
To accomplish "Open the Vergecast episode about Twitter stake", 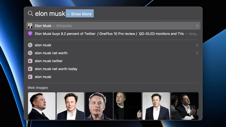I will point(113,34).
